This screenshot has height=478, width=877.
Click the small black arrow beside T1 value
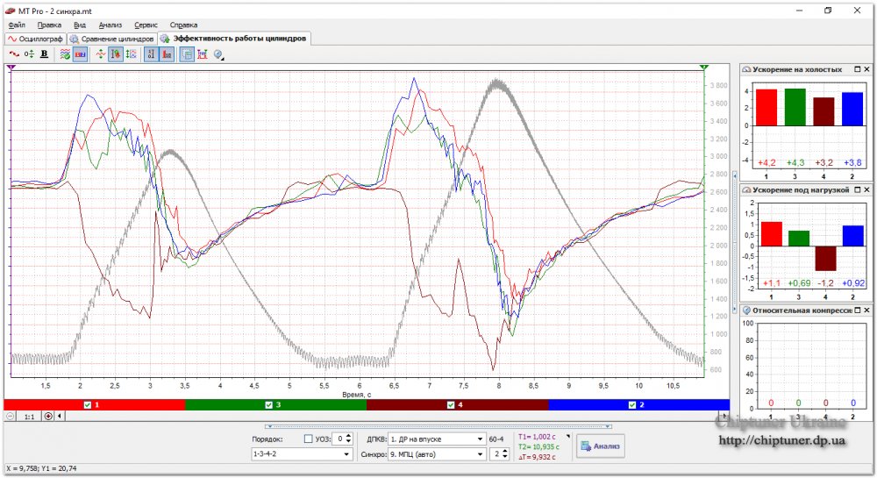(x=569, y=436)
